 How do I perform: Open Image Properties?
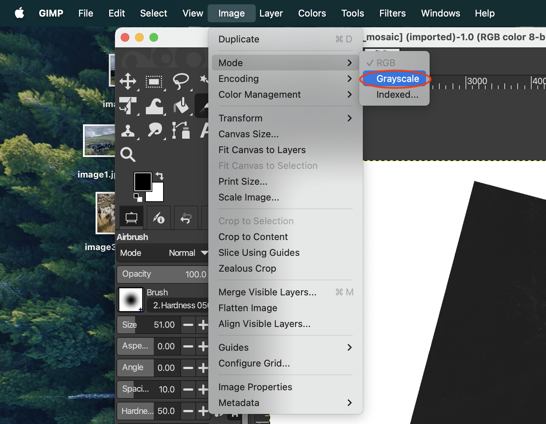click(286, 387)
